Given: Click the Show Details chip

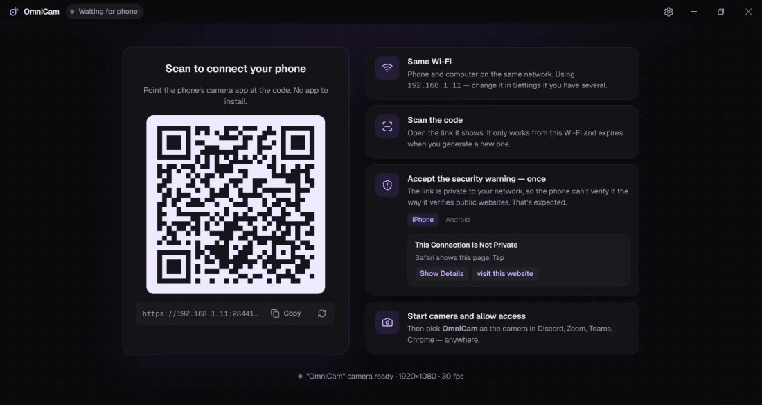Looking at the screenshot, I should pyautogui.click(x=442, y=273).
